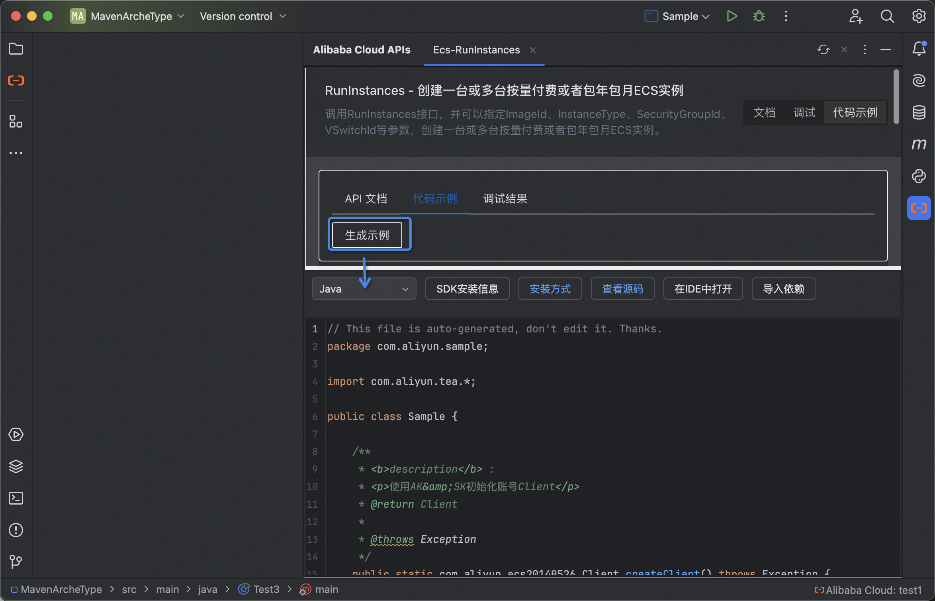935x601 pixels.
Task: Open the Python console tool icon
Action: [919, 176]
